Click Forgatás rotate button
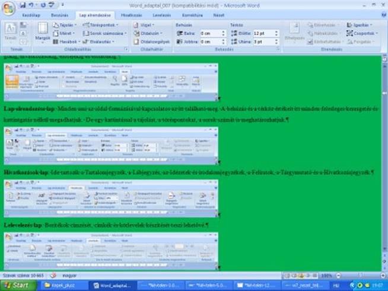The height and width of the screenshot is (291, 388). tap(360, 42)
